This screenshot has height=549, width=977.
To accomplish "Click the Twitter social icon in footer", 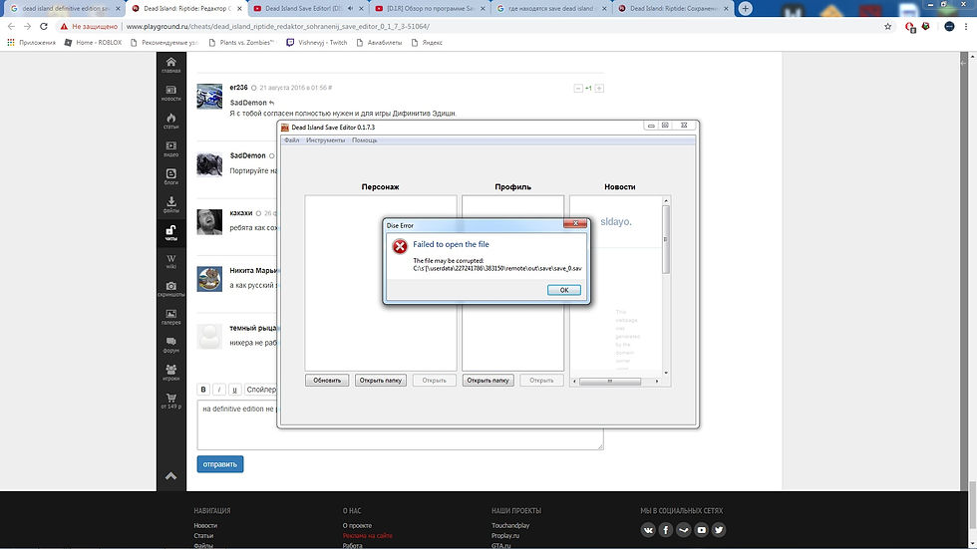I will click(x=719, y=530).
